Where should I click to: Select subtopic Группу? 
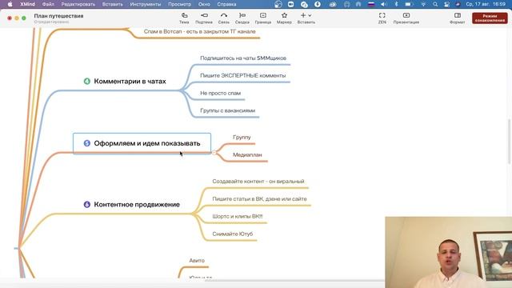coord(242,137)
